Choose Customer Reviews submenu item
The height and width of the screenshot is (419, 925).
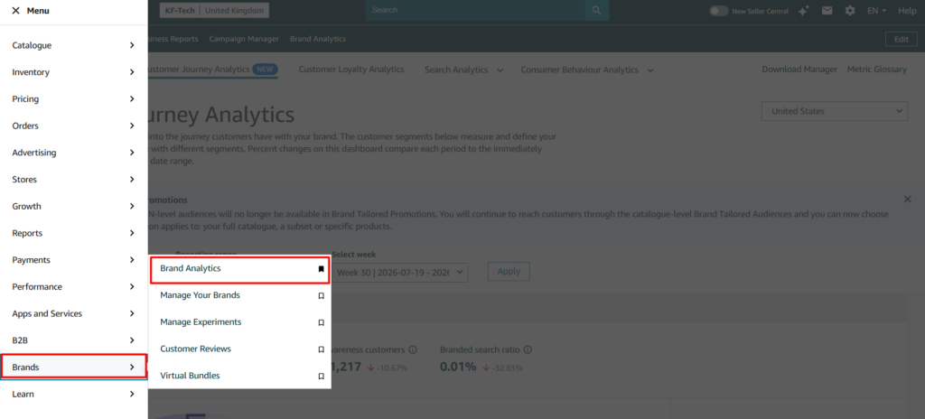239,349
